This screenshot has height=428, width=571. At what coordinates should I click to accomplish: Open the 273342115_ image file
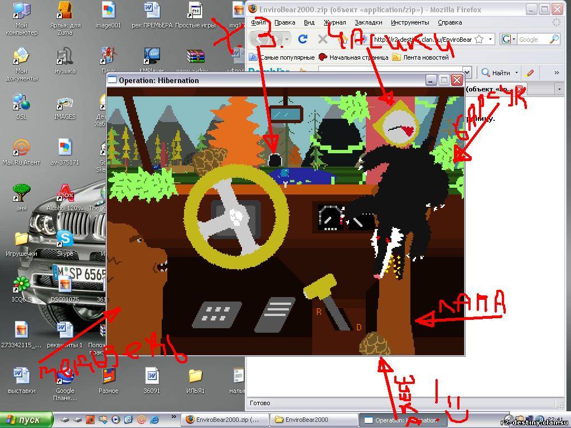pos(21,335)
